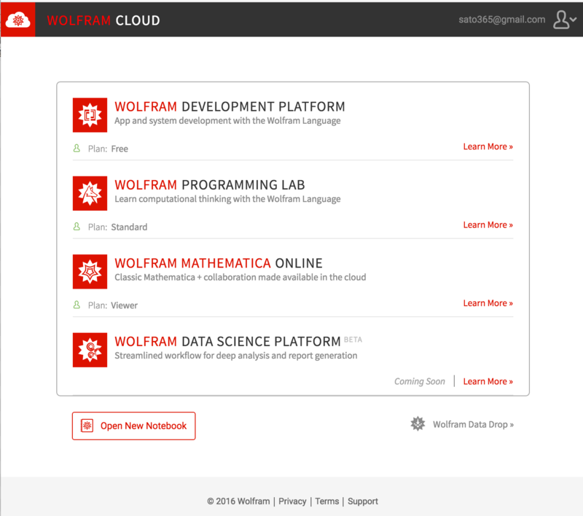Click the 'Free' plan text
583x516 pixels.
coord(120,149)
